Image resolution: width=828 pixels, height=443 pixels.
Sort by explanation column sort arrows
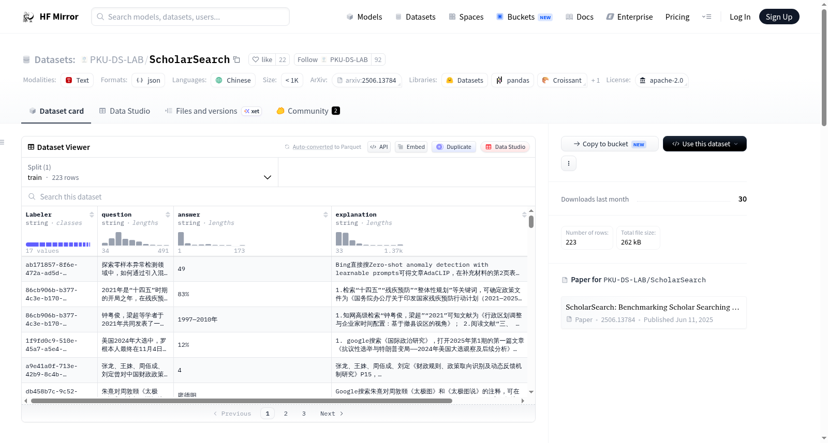(524, 215)
